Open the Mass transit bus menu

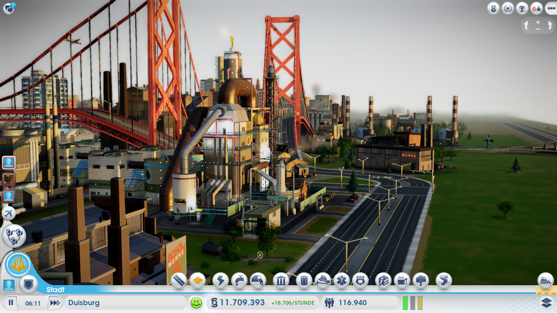point(402,281)
